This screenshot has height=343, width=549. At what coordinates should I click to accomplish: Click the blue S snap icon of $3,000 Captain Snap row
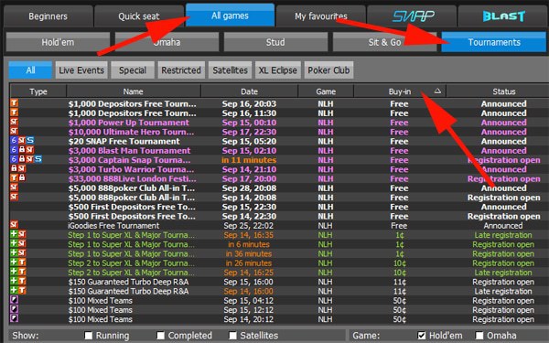point(38,159)
